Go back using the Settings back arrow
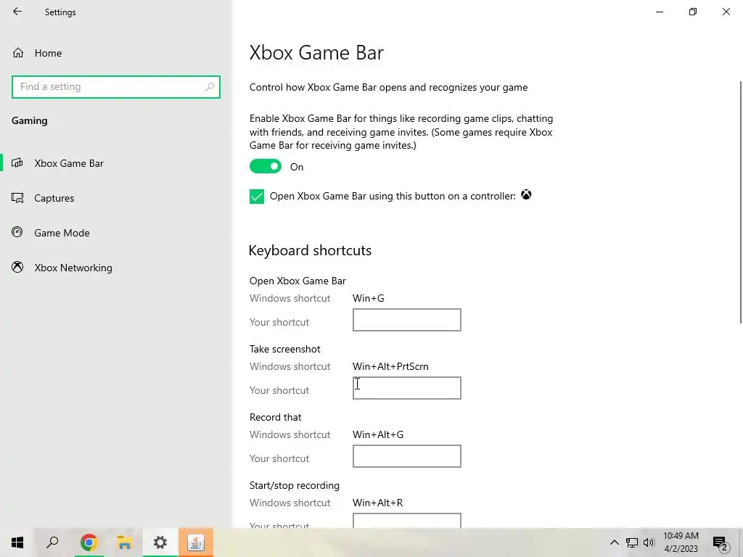Image resolution: width=743 pixels, height=557 pixels. pyautogui.click(x=17, y=12)
